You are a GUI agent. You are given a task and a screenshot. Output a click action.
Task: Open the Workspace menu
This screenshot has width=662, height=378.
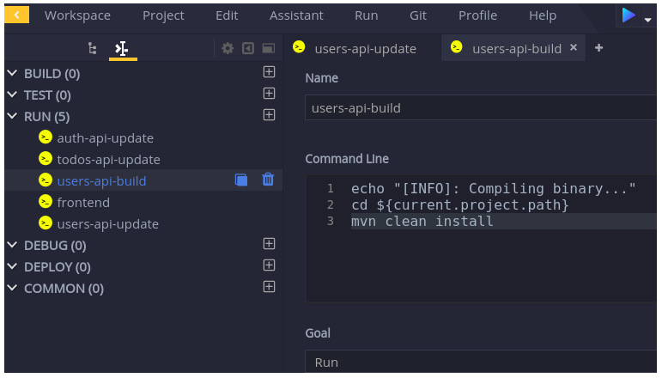click(x=77, y=15)
